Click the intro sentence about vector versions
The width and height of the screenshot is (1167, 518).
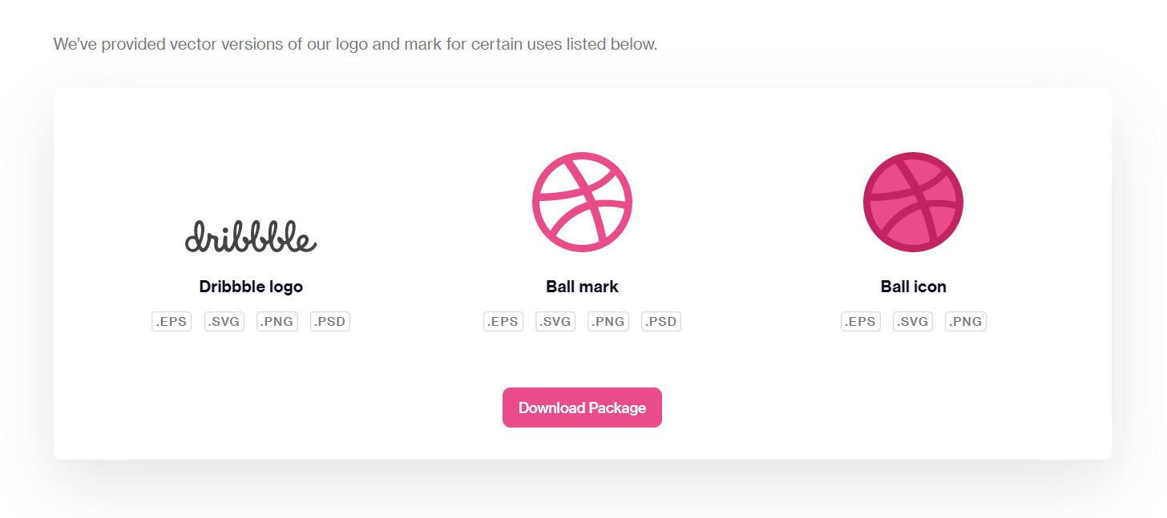tap(355, 44)
